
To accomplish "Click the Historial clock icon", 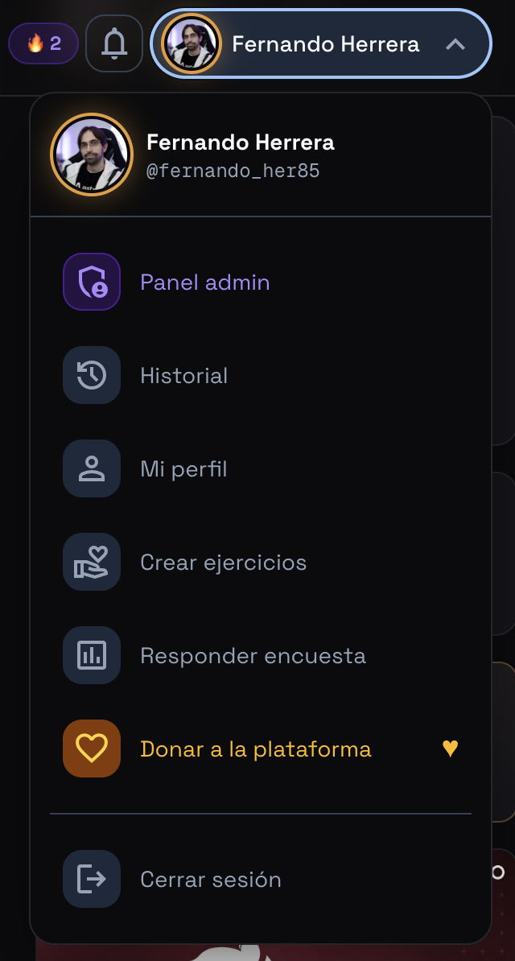I will coord(92,375).
